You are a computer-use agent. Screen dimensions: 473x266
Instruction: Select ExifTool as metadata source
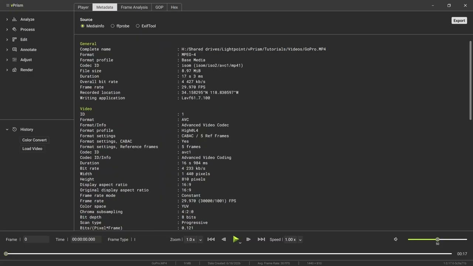[138, 26]
